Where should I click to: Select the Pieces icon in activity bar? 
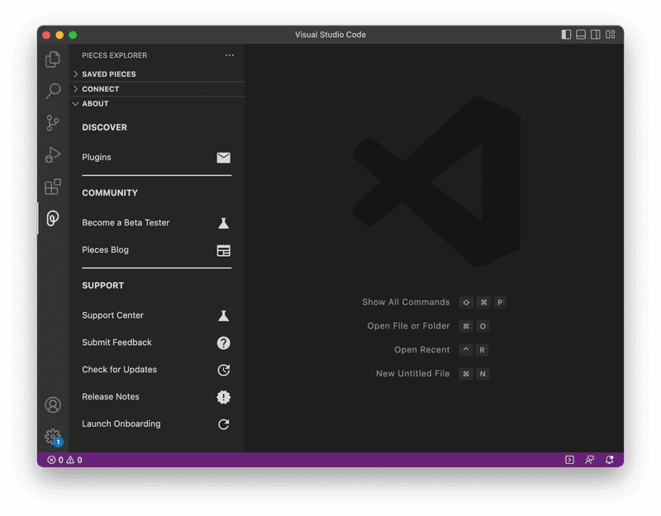(53, 218)
